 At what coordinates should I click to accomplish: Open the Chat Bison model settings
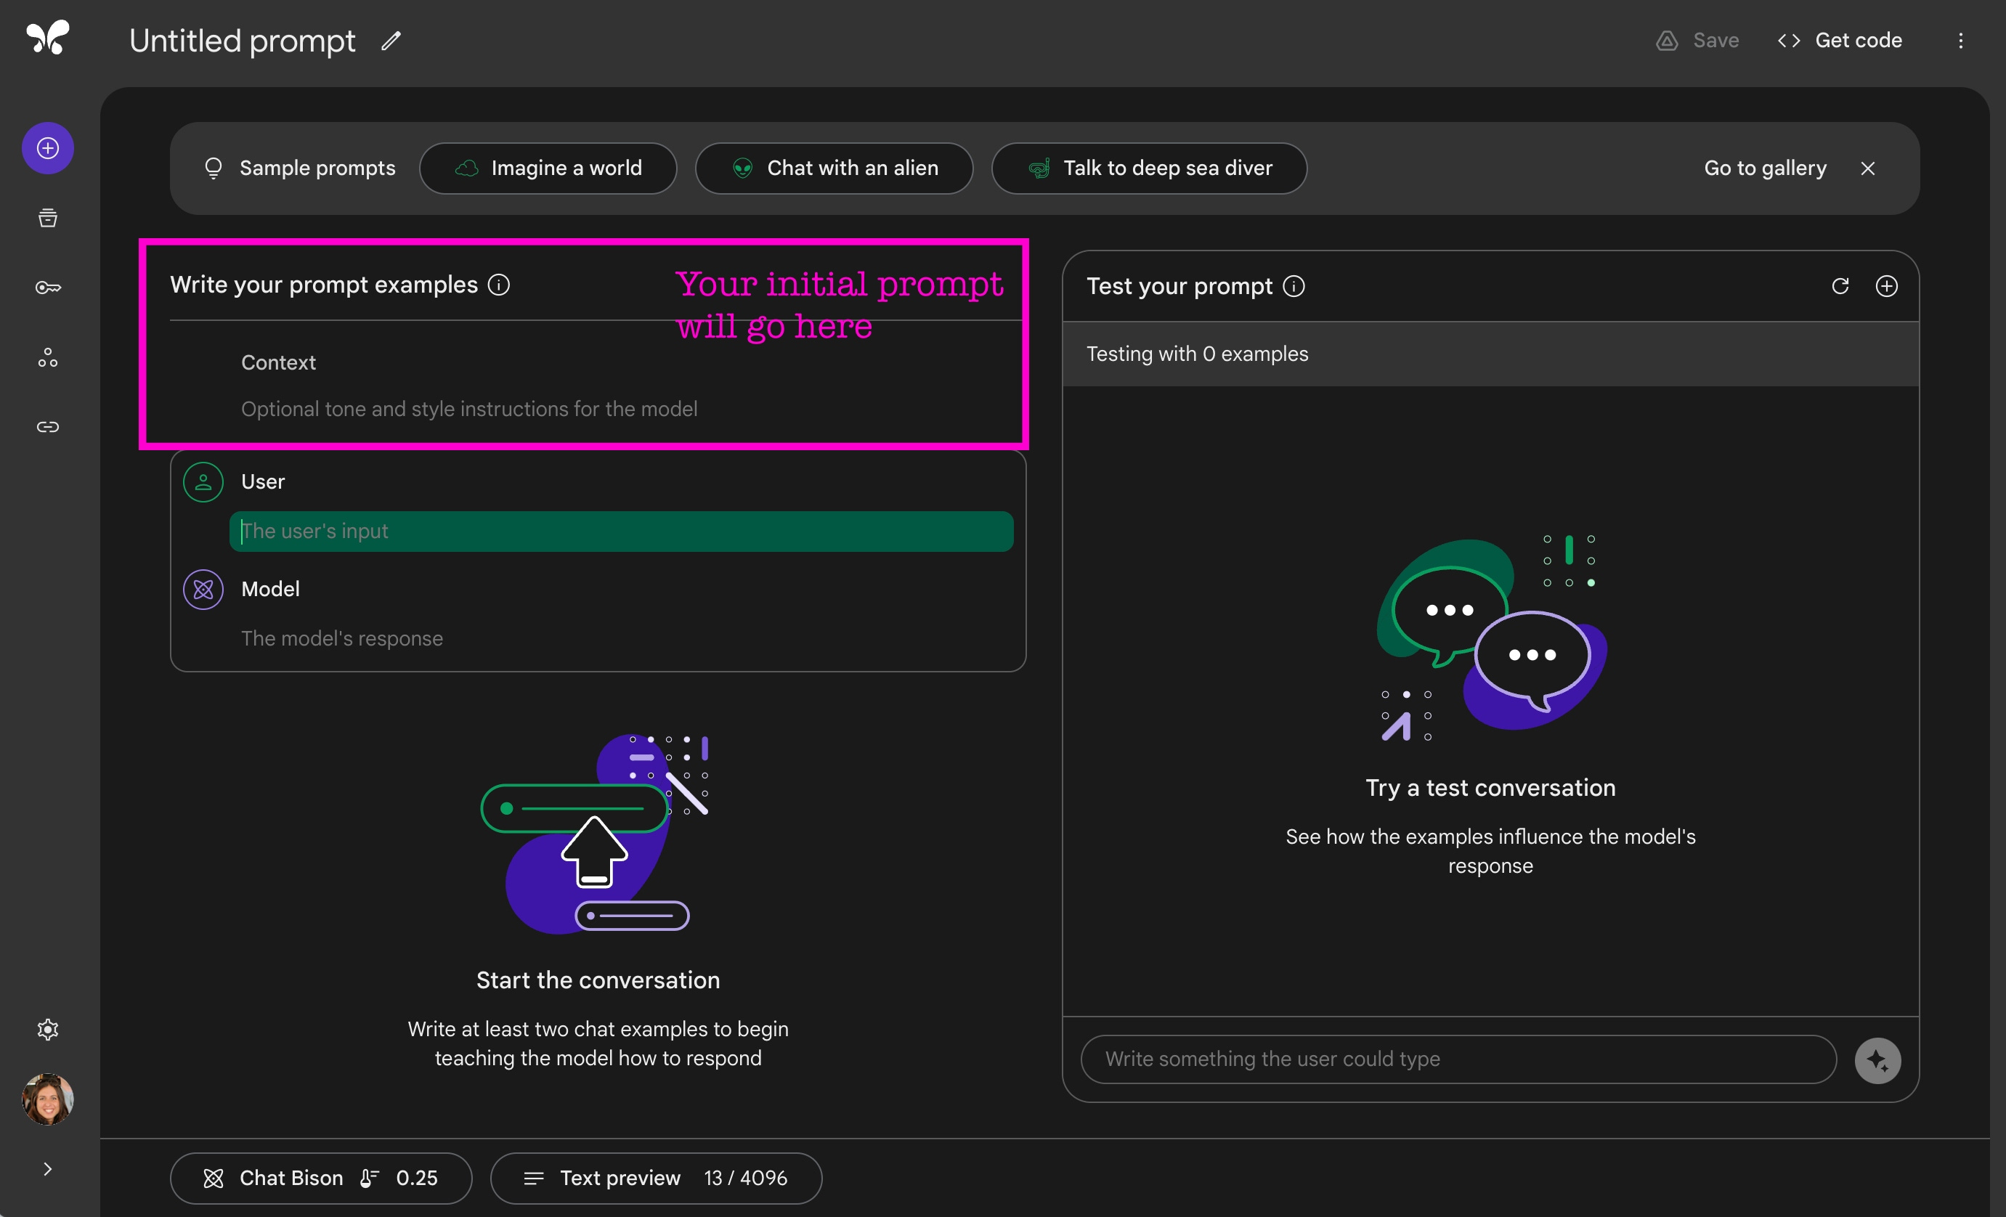point(321,1178)
